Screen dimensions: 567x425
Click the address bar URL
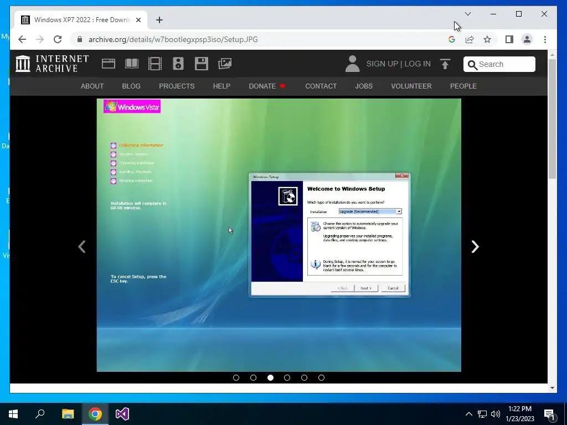(173, 39)
